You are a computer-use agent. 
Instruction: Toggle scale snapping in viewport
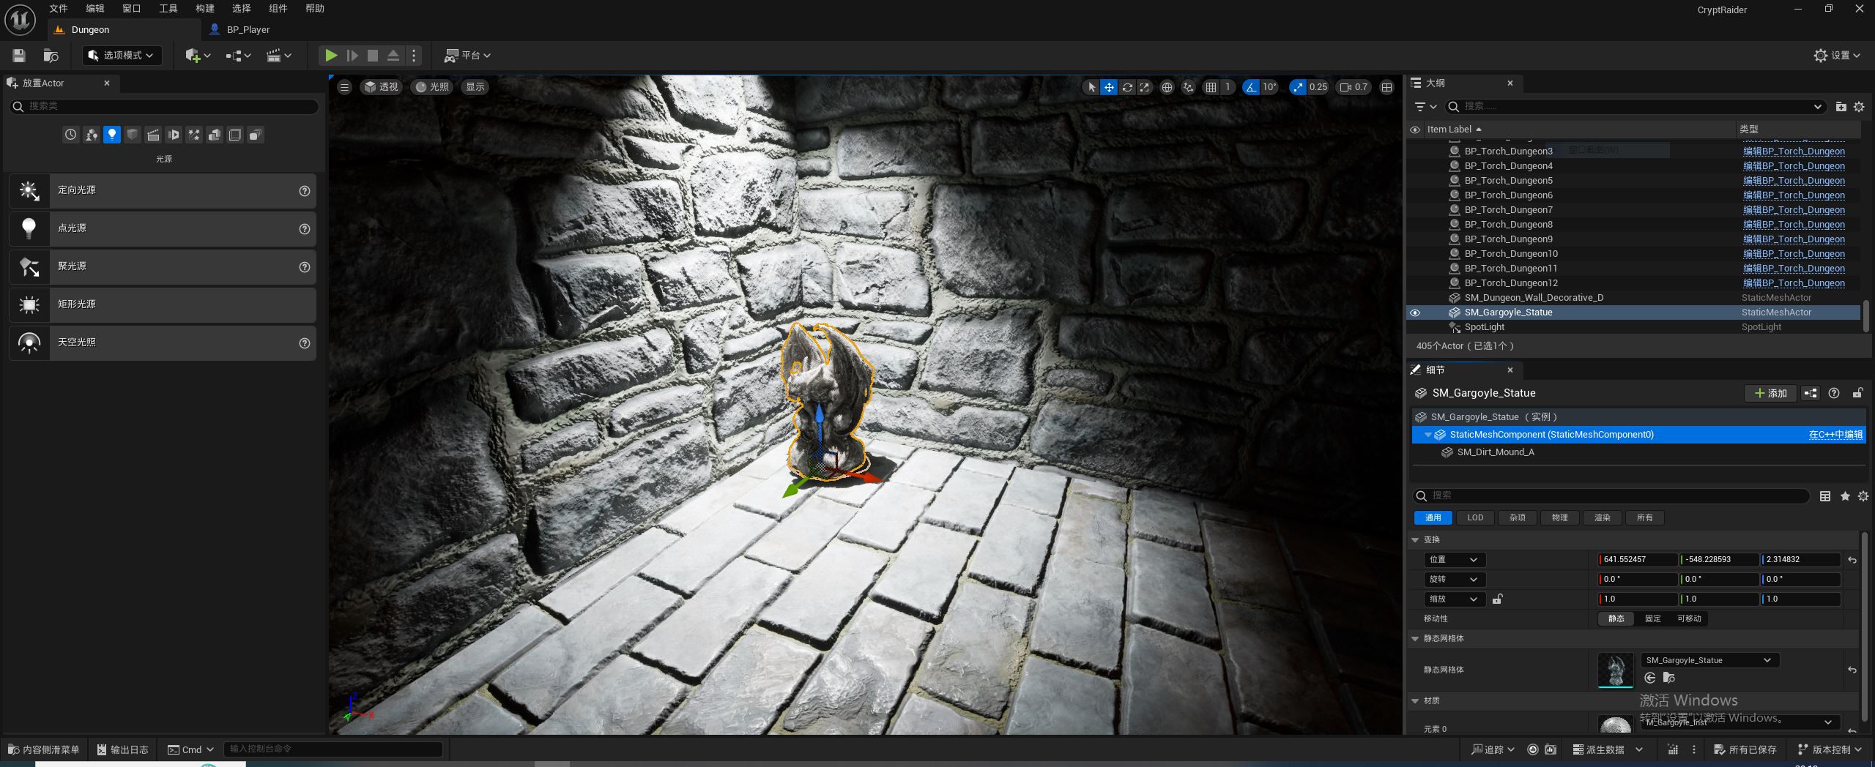(x=1298, y=87)
